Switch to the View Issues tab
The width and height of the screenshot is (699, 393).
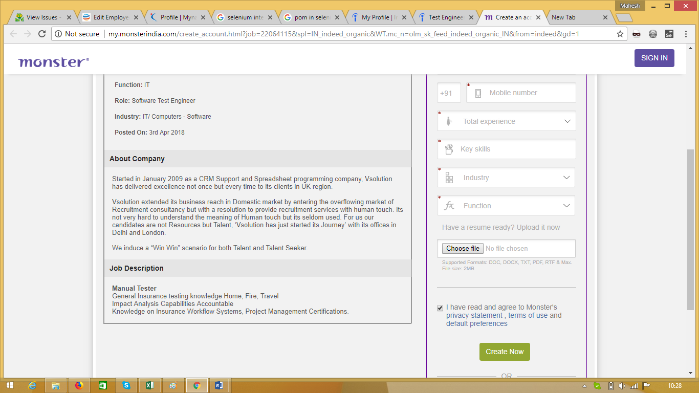coord(43,17)
